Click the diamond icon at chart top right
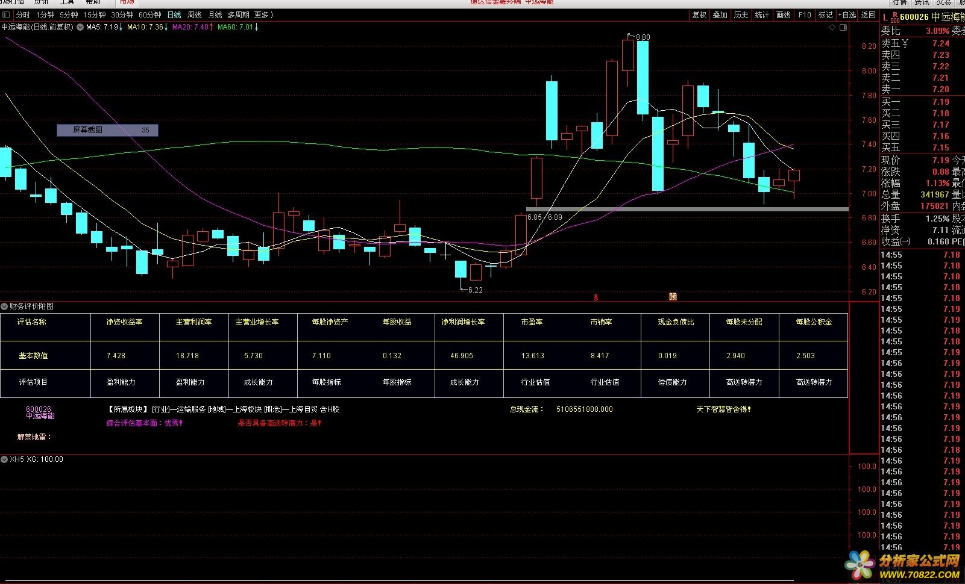965x584 pixels. coord(832,27)
